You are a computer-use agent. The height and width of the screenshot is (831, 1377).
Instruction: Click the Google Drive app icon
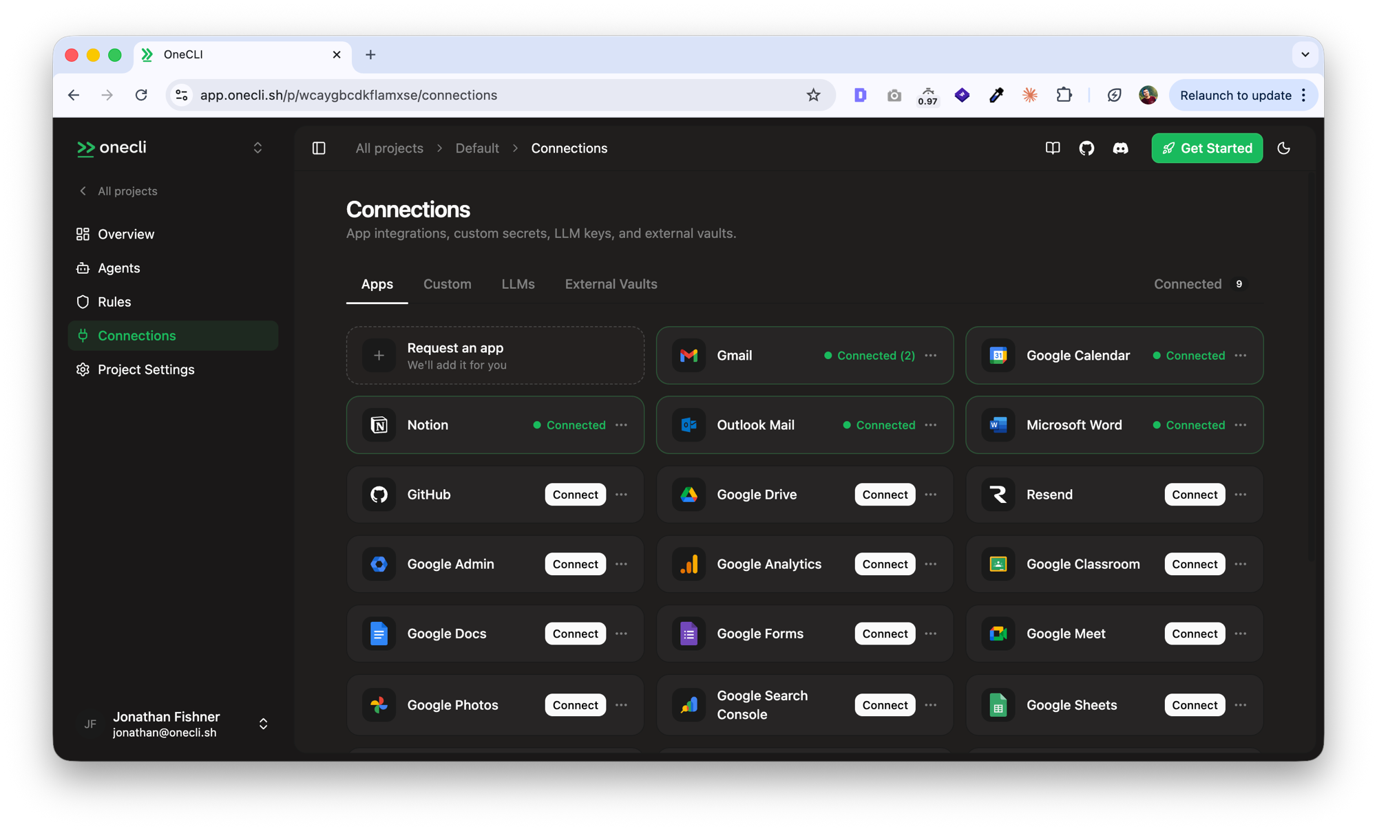[x=688, y=495]
